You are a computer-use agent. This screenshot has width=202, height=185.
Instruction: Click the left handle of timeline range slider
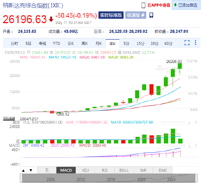(21, 178)
